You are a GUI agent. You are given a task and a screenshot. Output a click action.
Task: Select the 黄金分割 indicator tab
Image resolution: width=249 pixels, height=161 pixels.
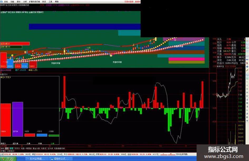click(36, 148)
